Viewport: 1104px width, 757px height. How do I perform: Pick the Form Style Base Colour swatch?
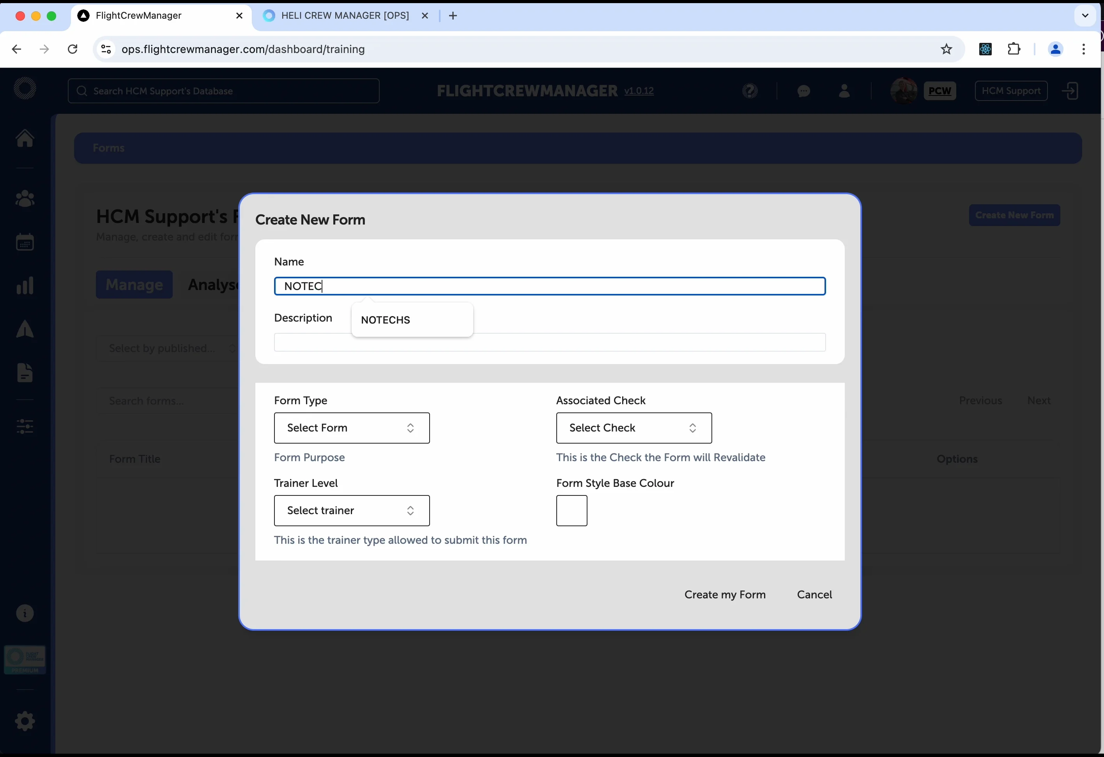(571, 511)
